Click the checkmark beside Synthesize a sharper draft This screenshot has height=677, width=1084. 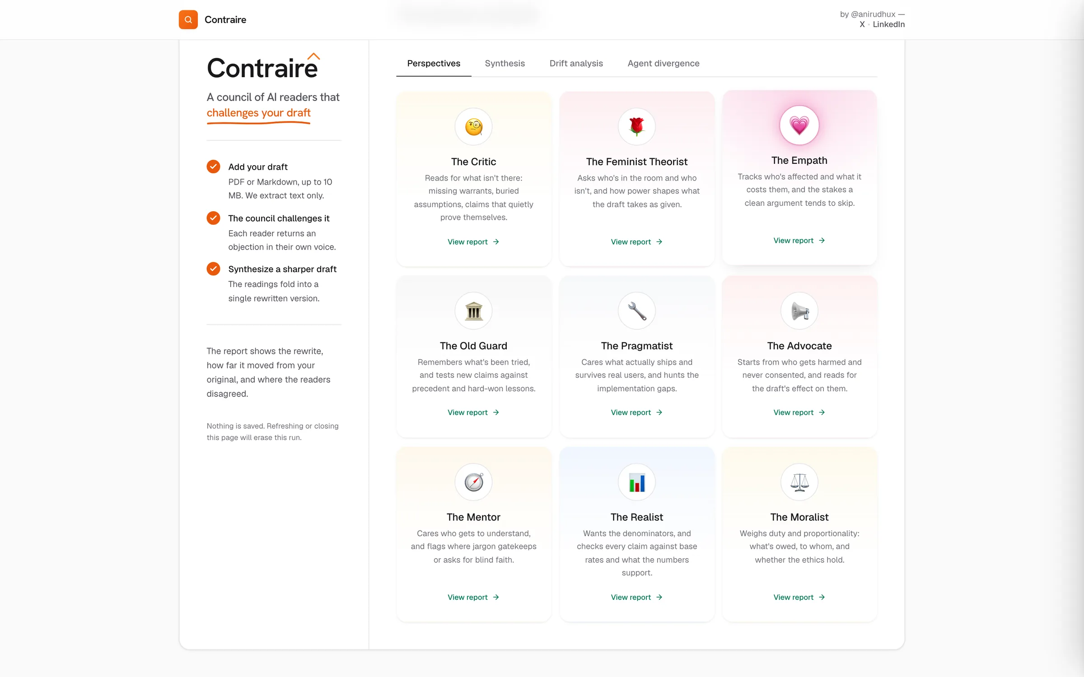[x=214, y=269]
